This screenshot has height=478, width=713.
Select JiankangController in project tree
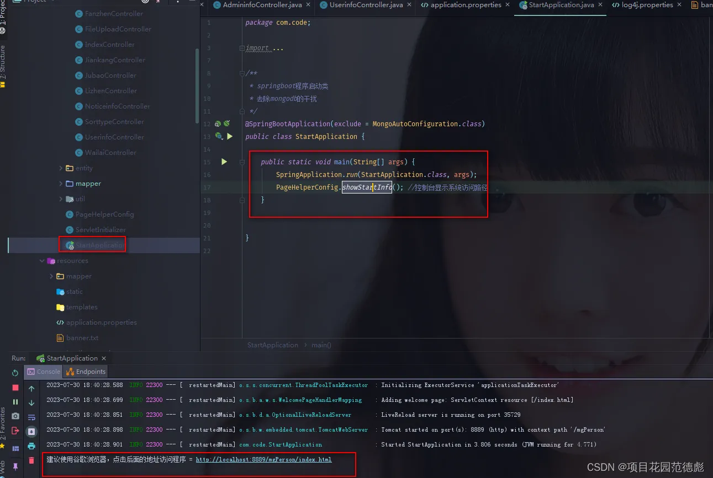(110, 60)
